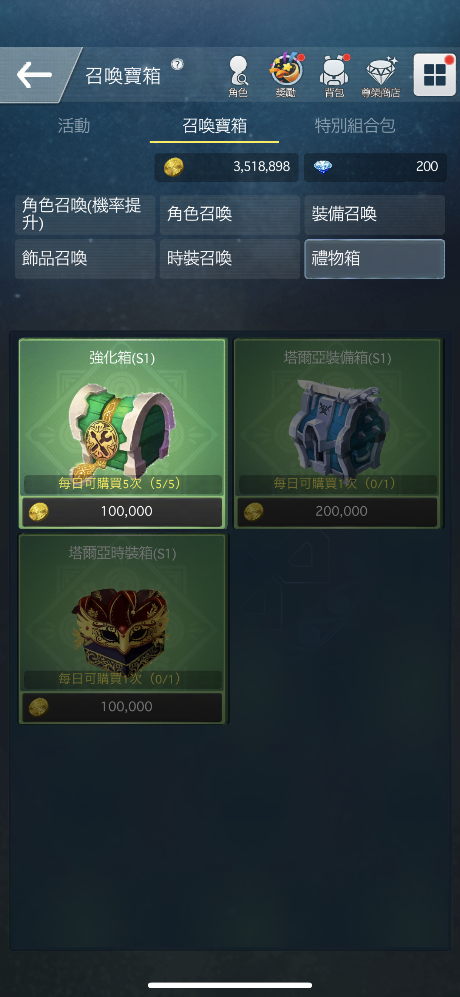Tap the blue diamond currency icon
Screen dimensions: 460x997
coord(323,167)
